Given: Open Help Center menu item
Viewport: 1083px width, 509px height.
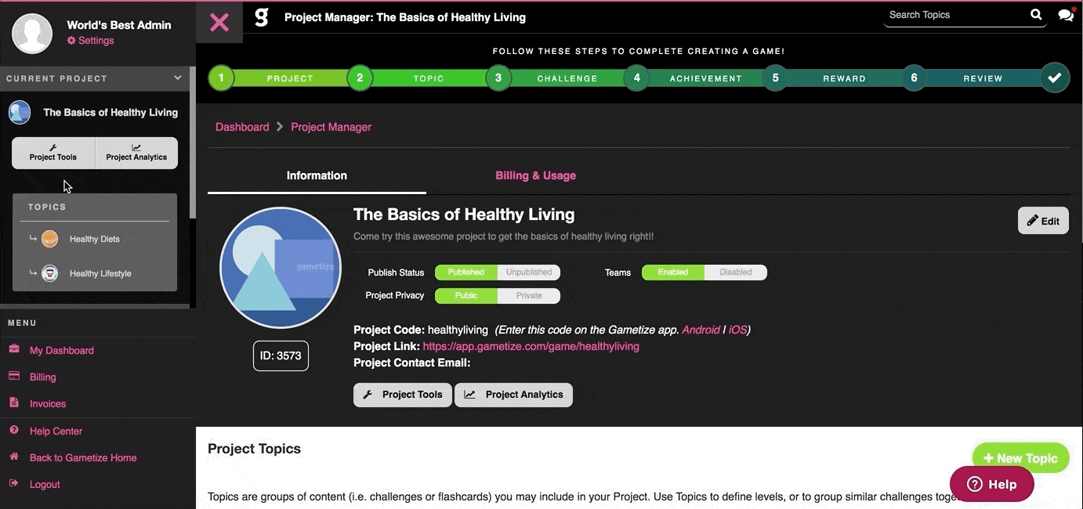Looking at the screenshot, I should [x=56, y=431].
